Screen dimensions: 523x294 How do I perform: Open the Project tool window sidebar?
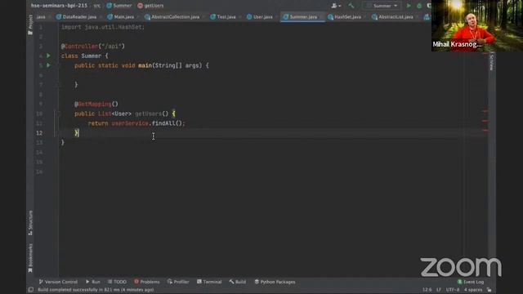(x=30, y=24)
